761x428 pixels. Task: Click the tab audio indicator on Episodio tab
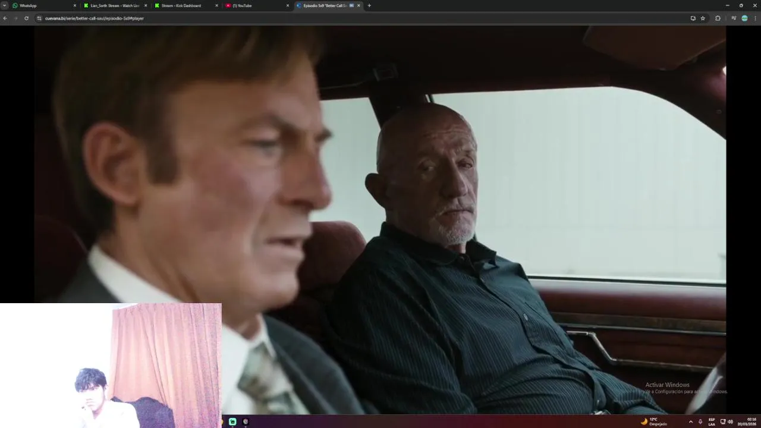coord(351,5)
